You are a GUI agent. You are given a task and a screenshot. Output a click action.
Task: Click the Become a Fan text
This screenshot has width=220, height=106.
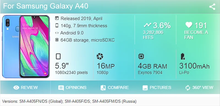coord(196,35)
